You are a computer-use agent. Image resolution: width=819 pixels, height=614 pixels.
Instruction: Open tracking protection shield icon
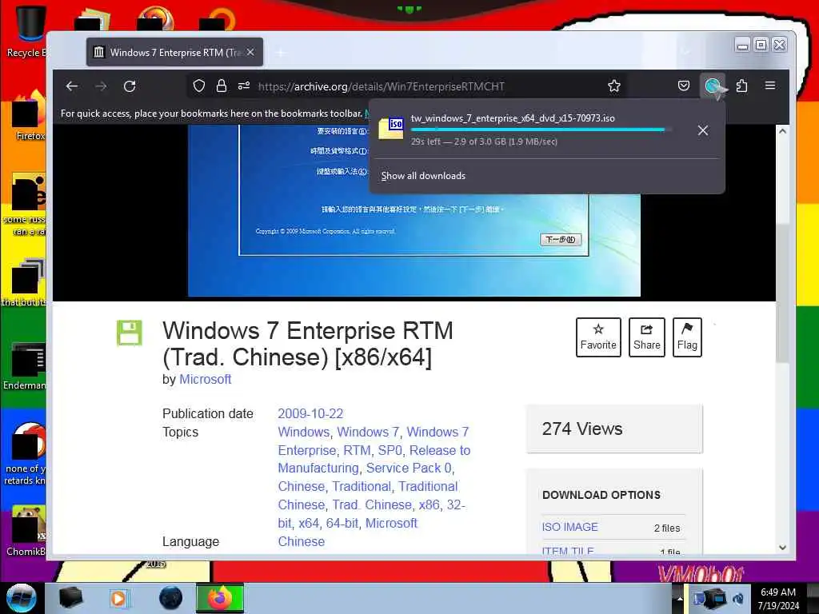click(199, 86)
